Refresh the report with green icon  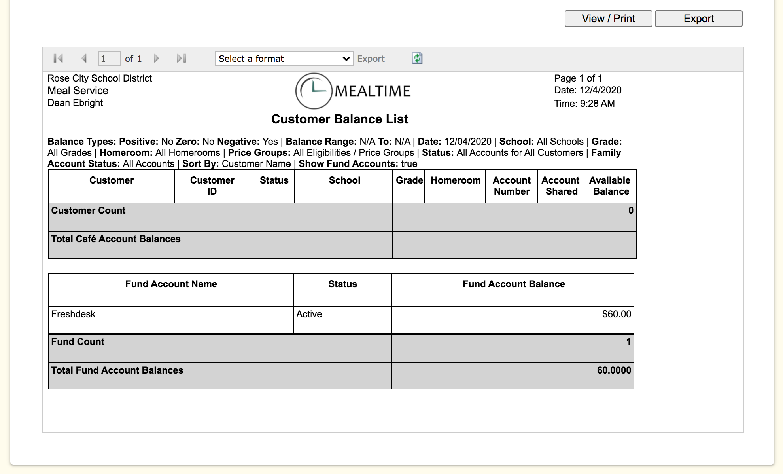[417, 59]
